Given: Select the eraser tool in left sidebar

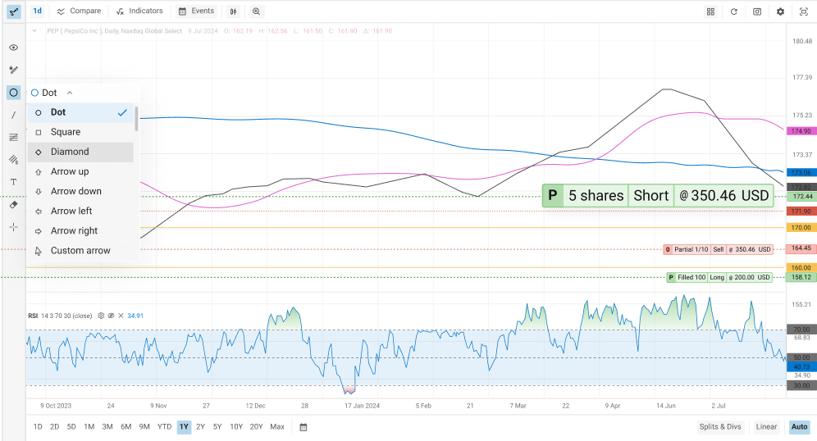Looking at the screenshot, I should (13, 204).
